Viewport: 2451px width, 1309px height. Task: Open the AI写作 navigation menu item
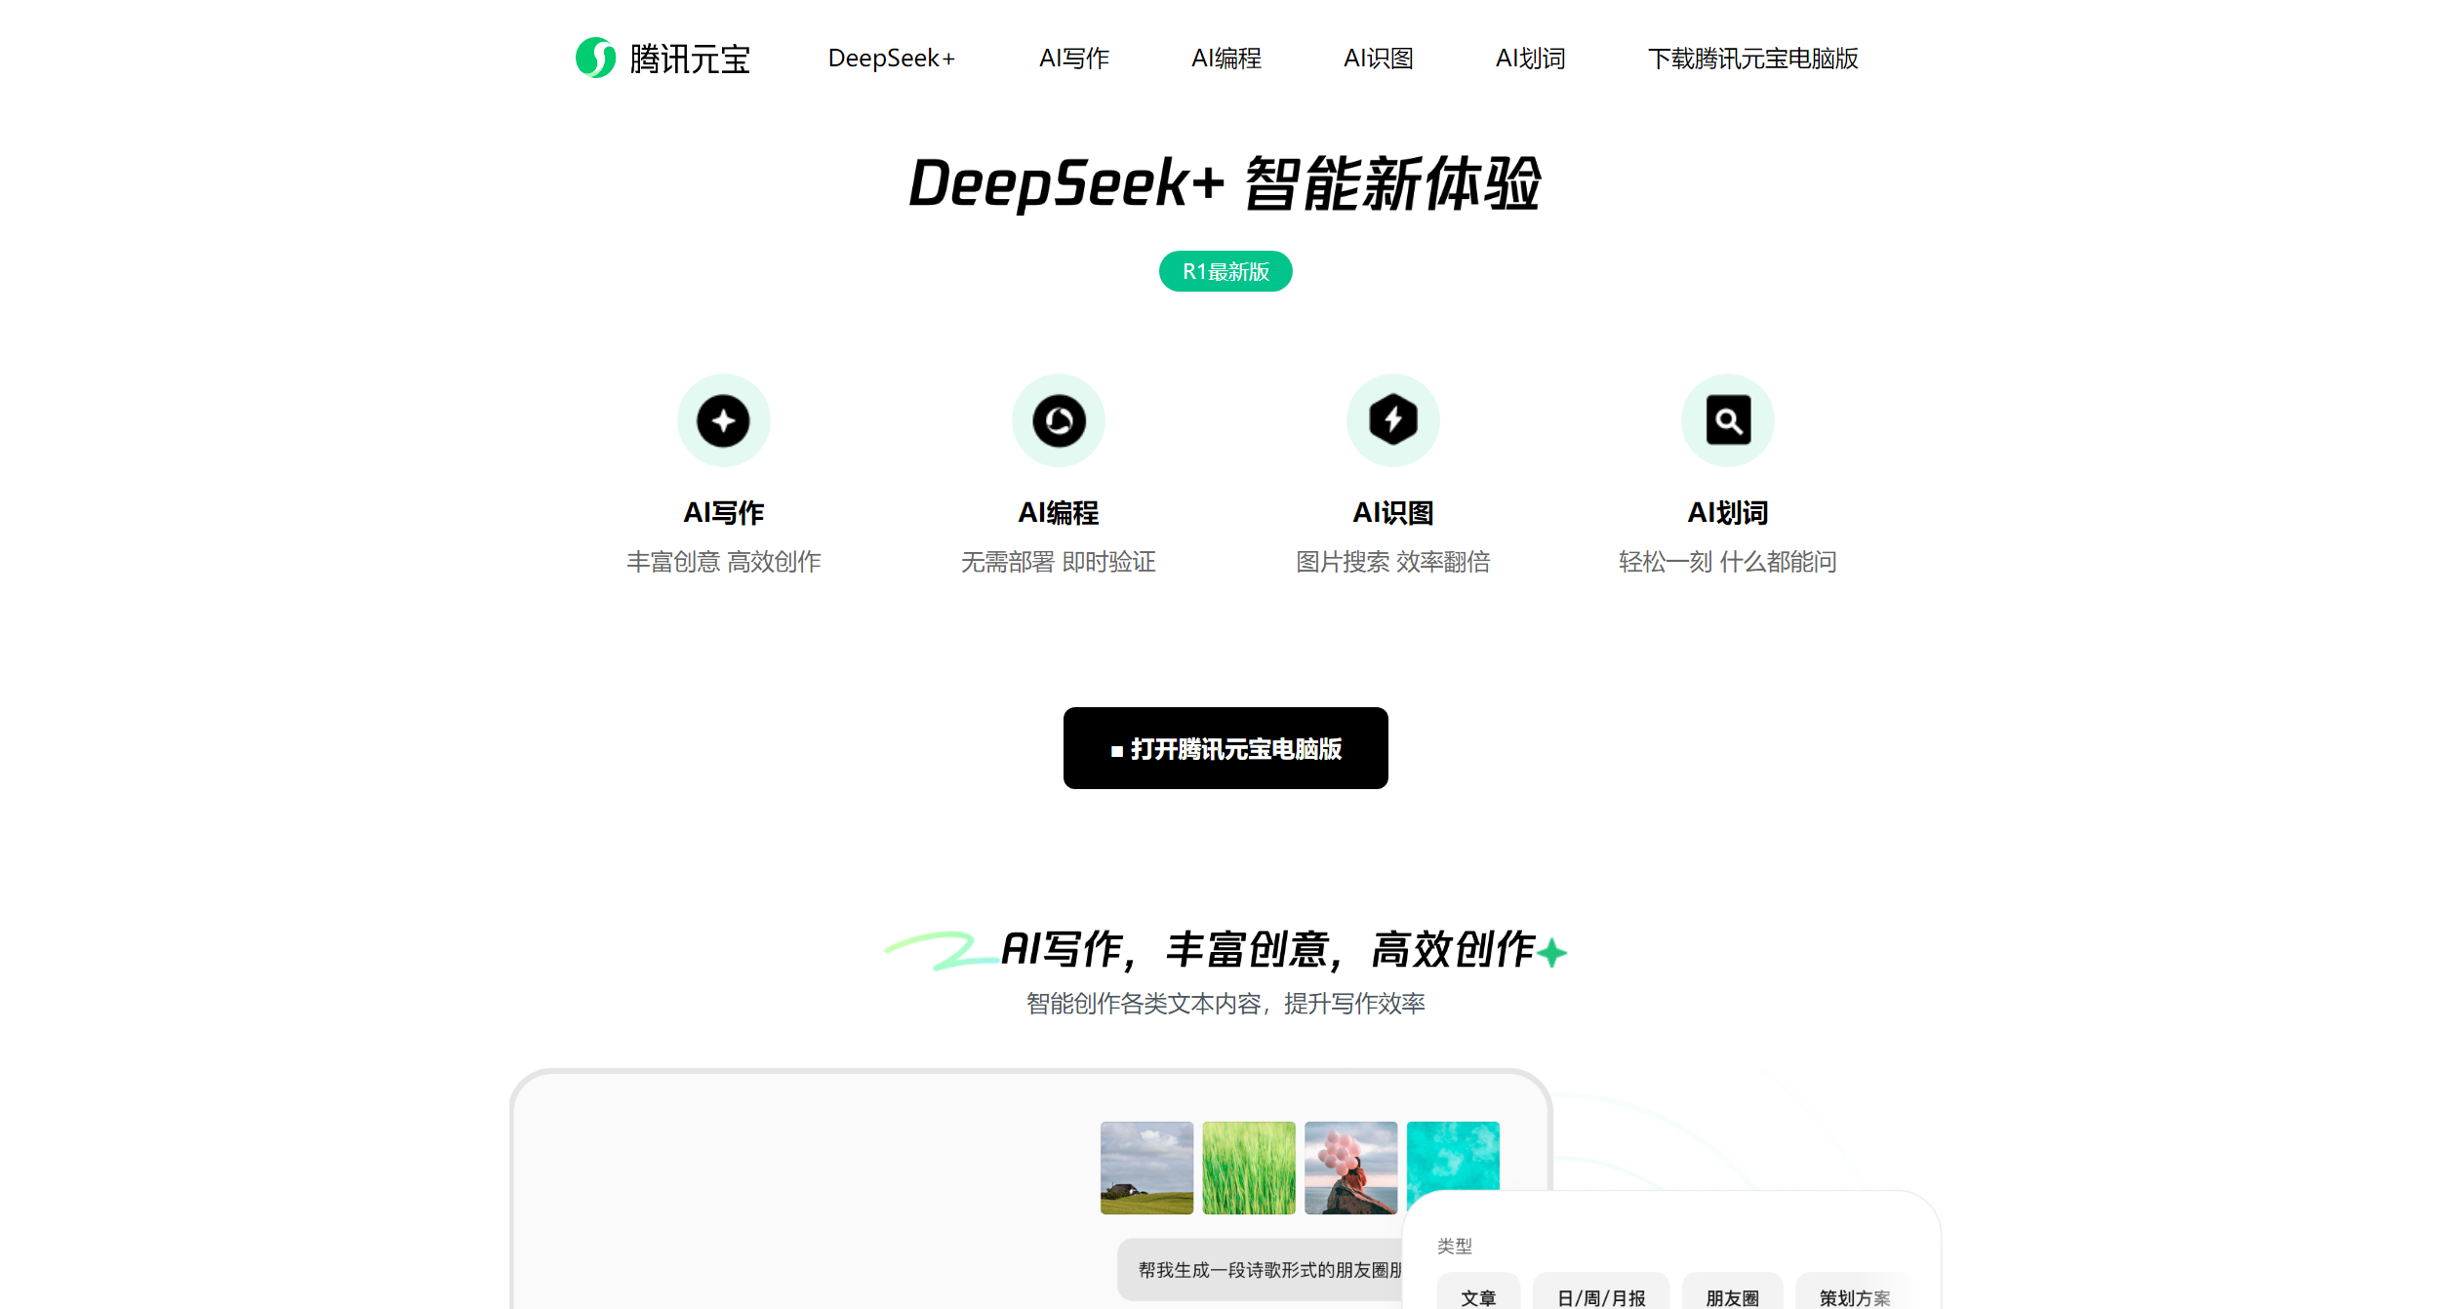point(1073,59)
